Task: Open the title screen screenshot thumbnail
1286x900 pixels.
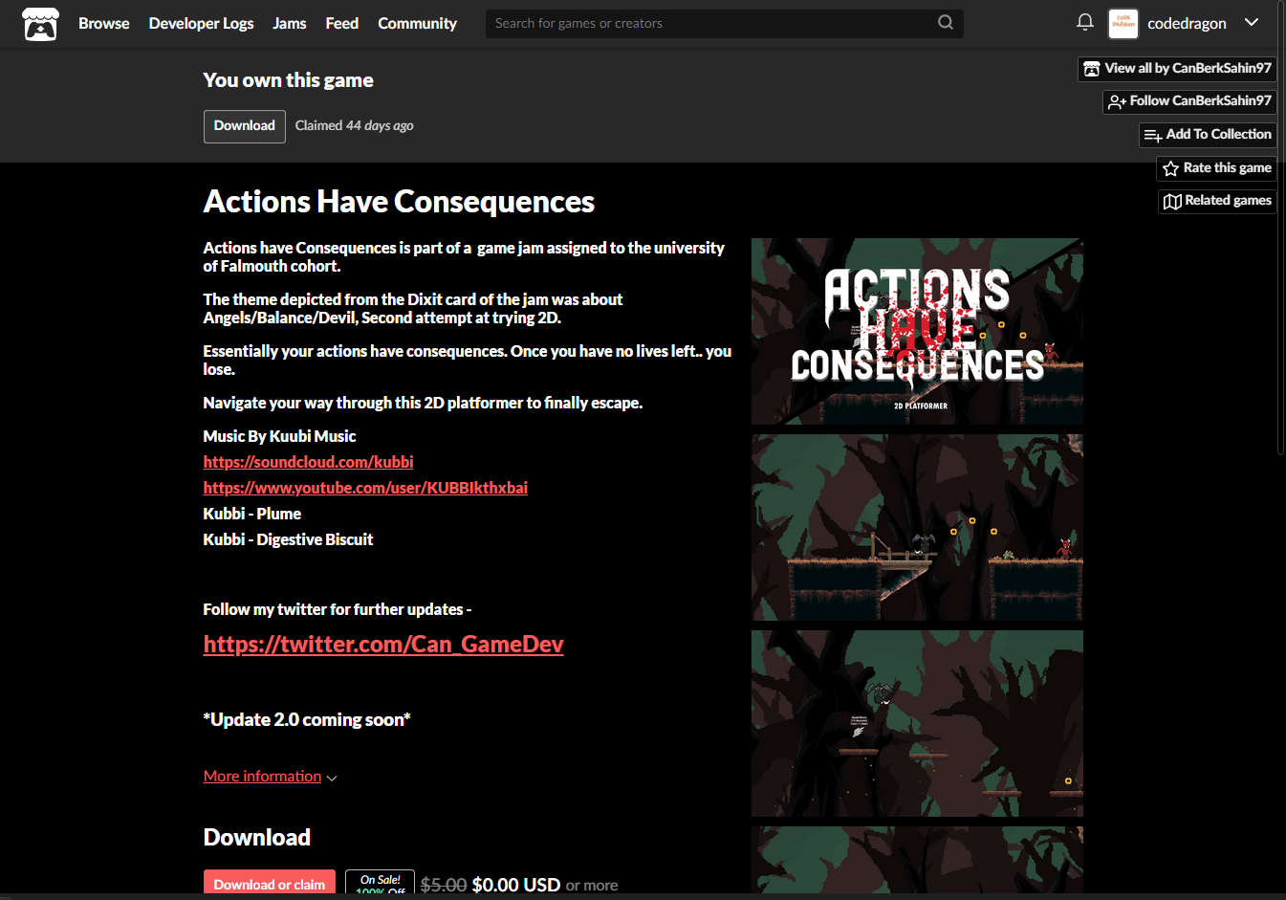Action: coord(917,331)
